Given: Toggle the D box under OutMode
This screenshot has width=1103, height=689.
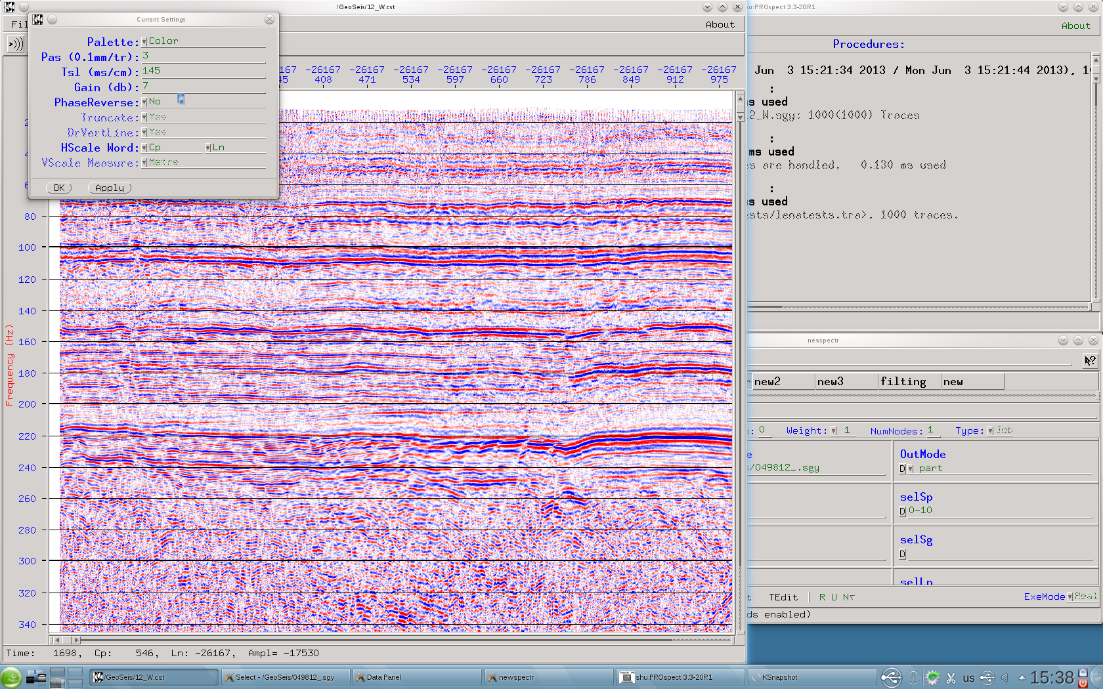Looking at the screenshot, I should coord(902,469).
